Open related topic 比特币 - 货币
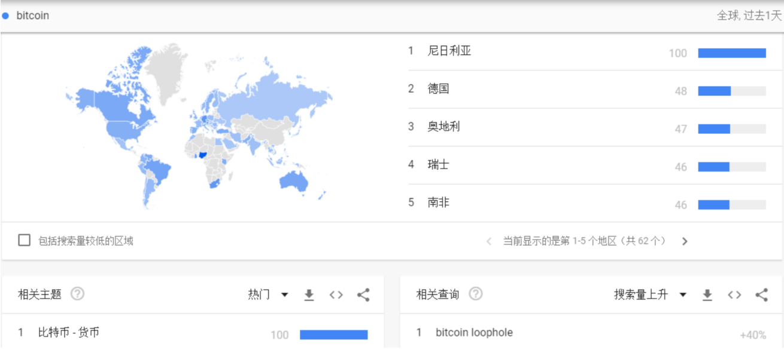The height and width of the screenshot is (352, 784). pyautogui.click(x=68, y=332)
